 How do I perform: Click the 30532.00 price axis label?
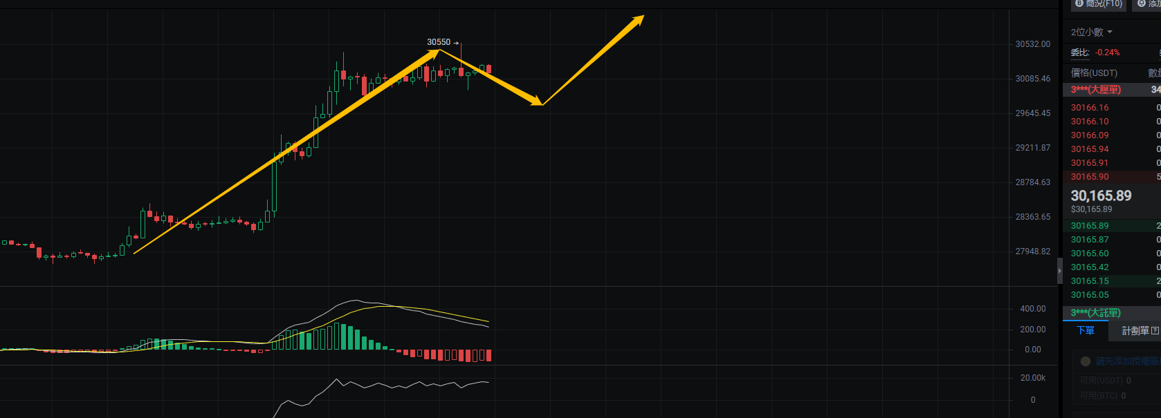(x=1033, y=44)
